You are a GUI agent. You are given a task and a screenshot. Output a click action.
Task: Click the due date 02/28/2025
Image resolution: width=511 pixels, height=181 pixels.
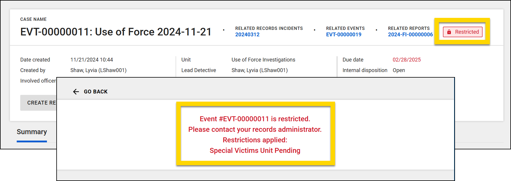407,59
